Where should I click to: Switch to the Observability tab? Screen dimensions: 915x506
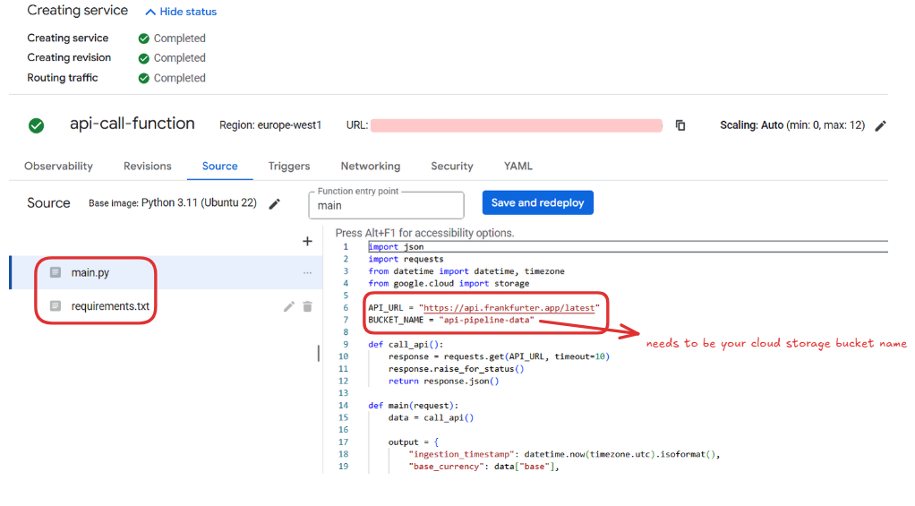(x=58, y=167)
